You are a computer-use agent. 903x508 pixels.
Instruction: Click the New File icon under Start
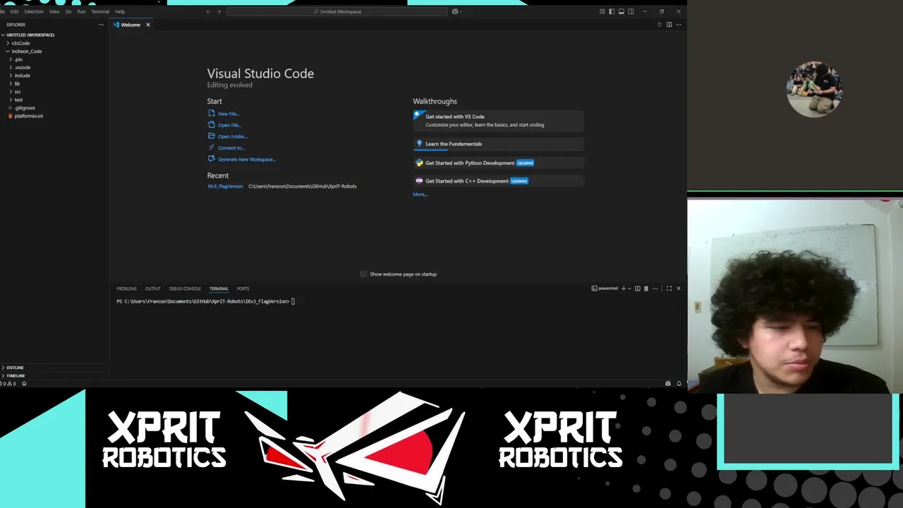pyautogui.click(x=212, y=114)
